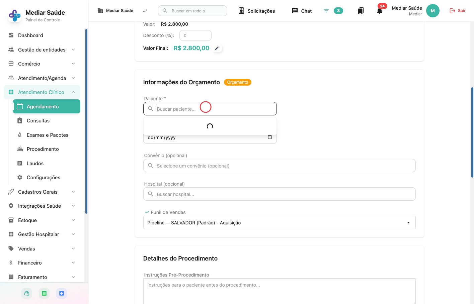The image size is (474, 304).
Task: Open the M user avatar
Action: (x=432, y=11)
